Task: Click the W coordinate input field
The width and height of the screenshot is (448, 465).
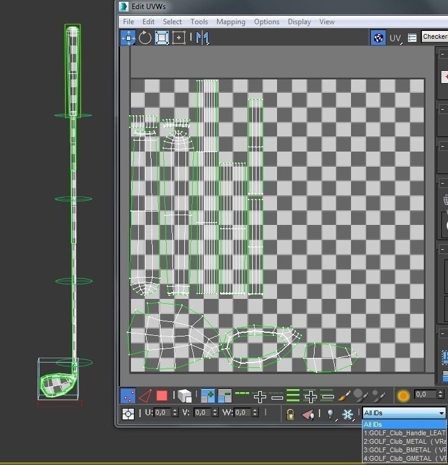Action: tap(243, 412)
